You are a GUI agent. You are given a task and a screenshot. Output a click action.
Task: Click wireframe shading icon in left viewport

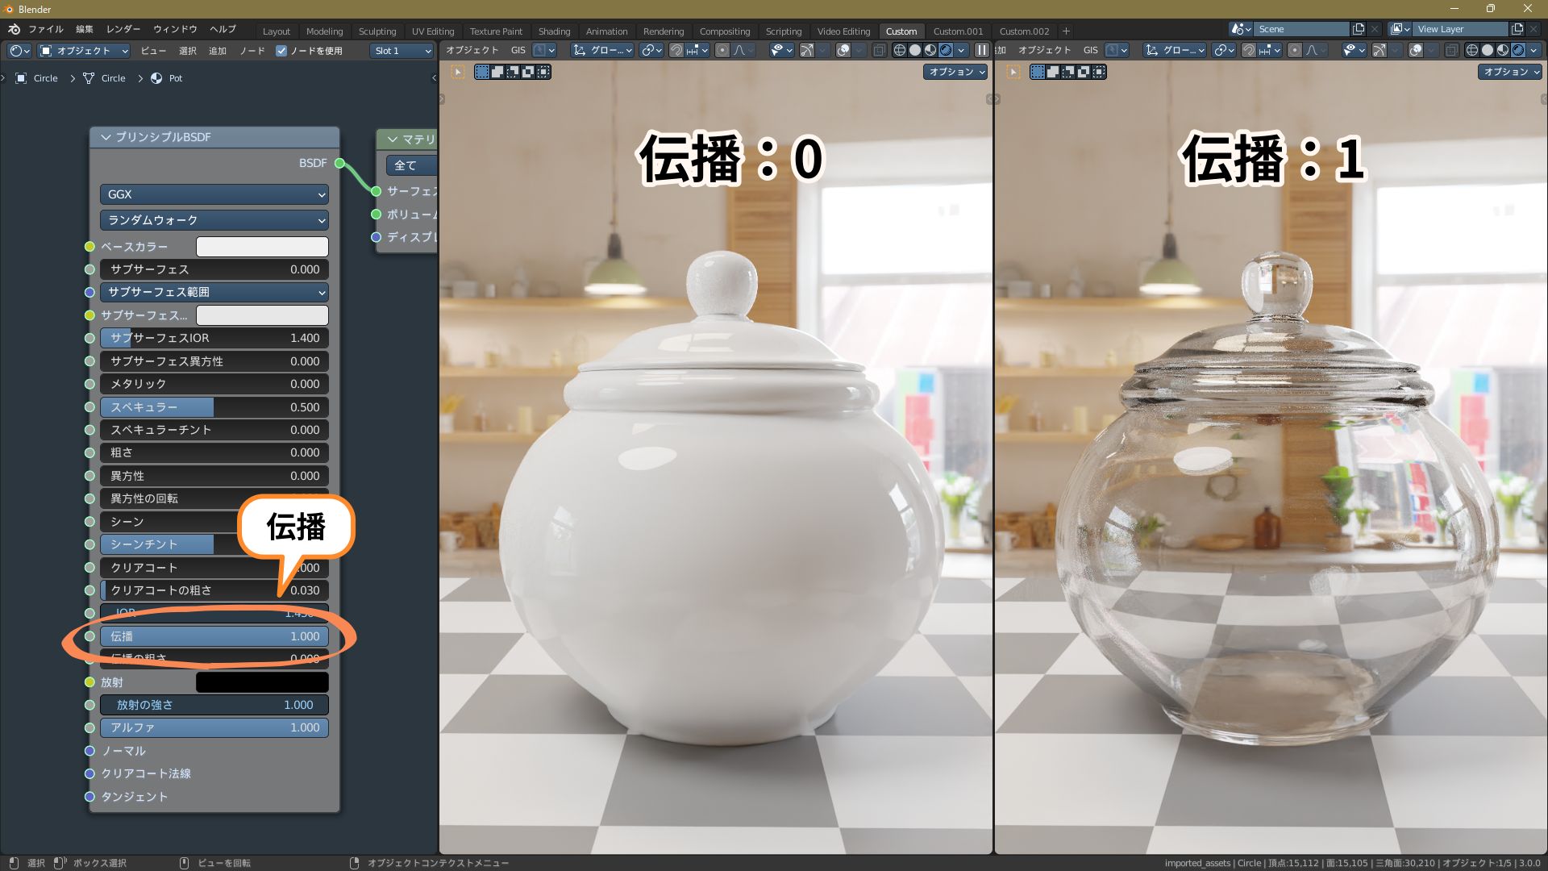click(x=900, y=50)
